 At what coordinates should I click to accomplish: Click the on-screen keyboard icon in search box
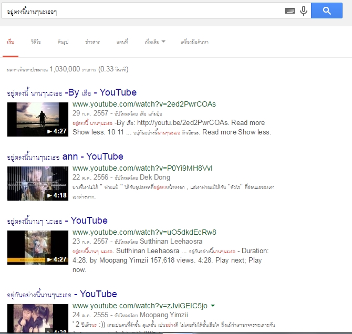[x=289, y=11]
